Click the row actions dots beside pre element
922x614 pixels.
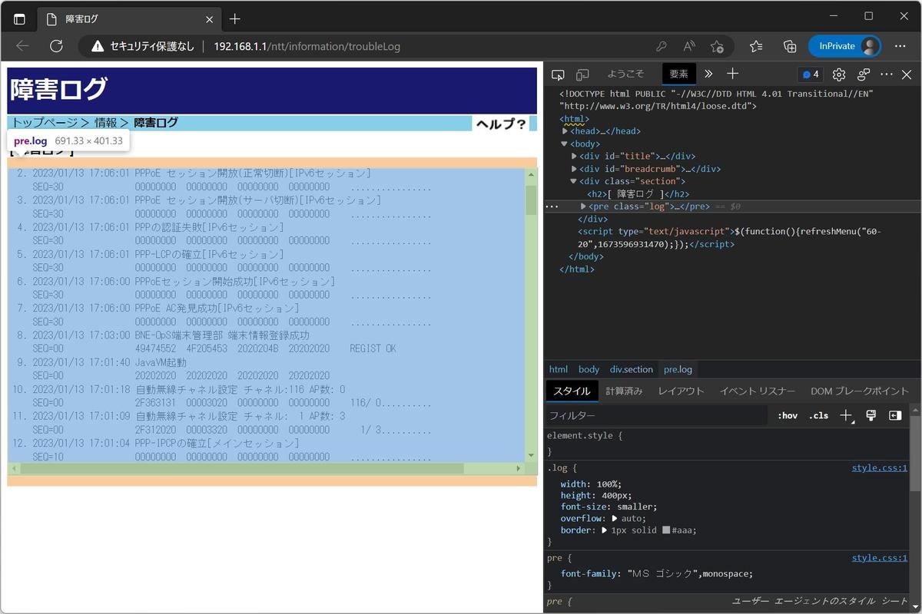point(552,206)
